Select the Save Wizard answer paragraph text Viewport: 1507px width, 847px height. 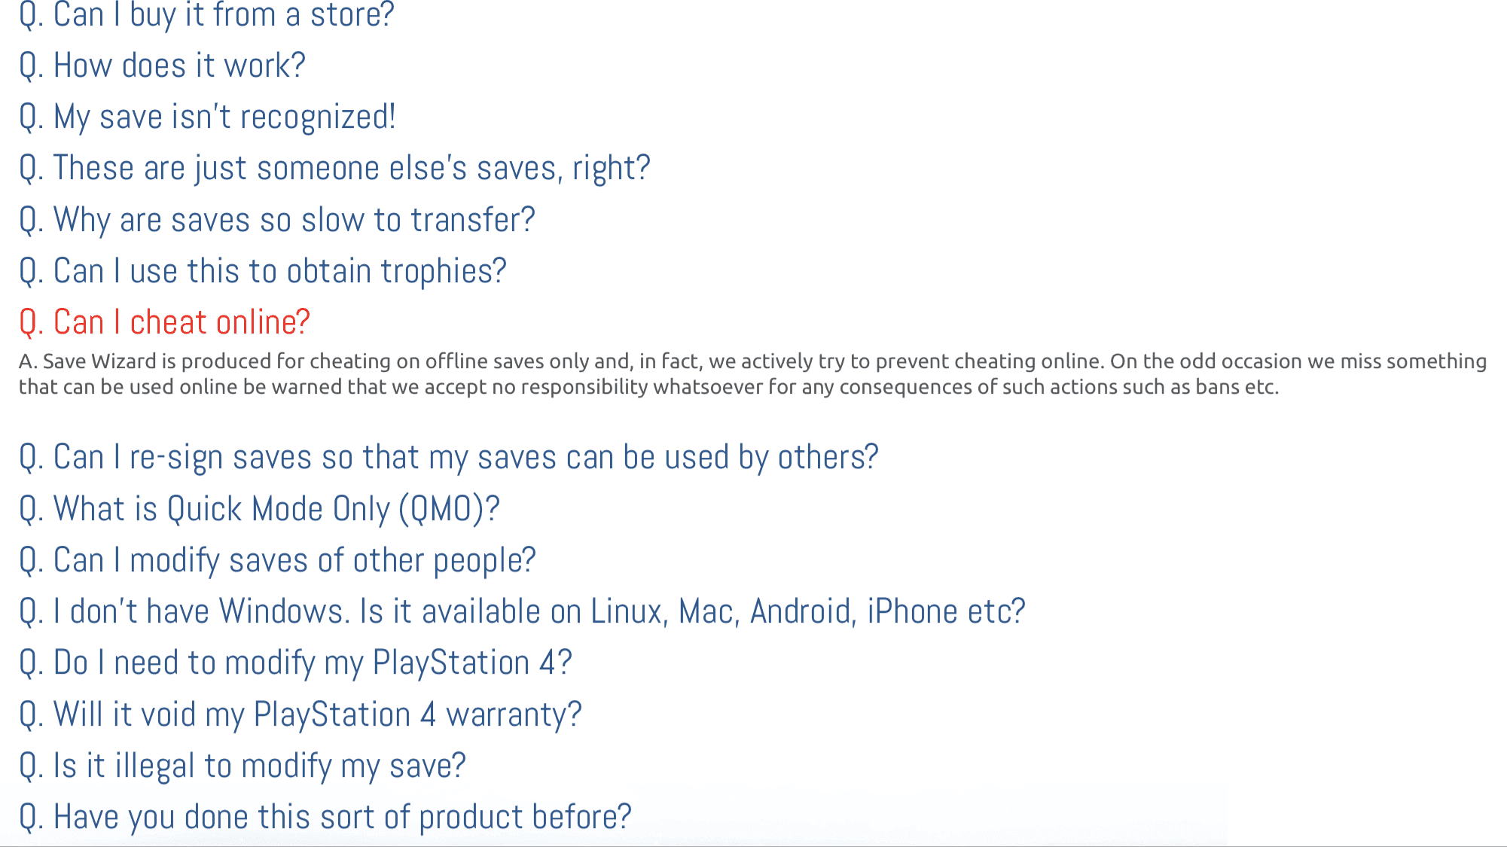click(x=753, y=374)
